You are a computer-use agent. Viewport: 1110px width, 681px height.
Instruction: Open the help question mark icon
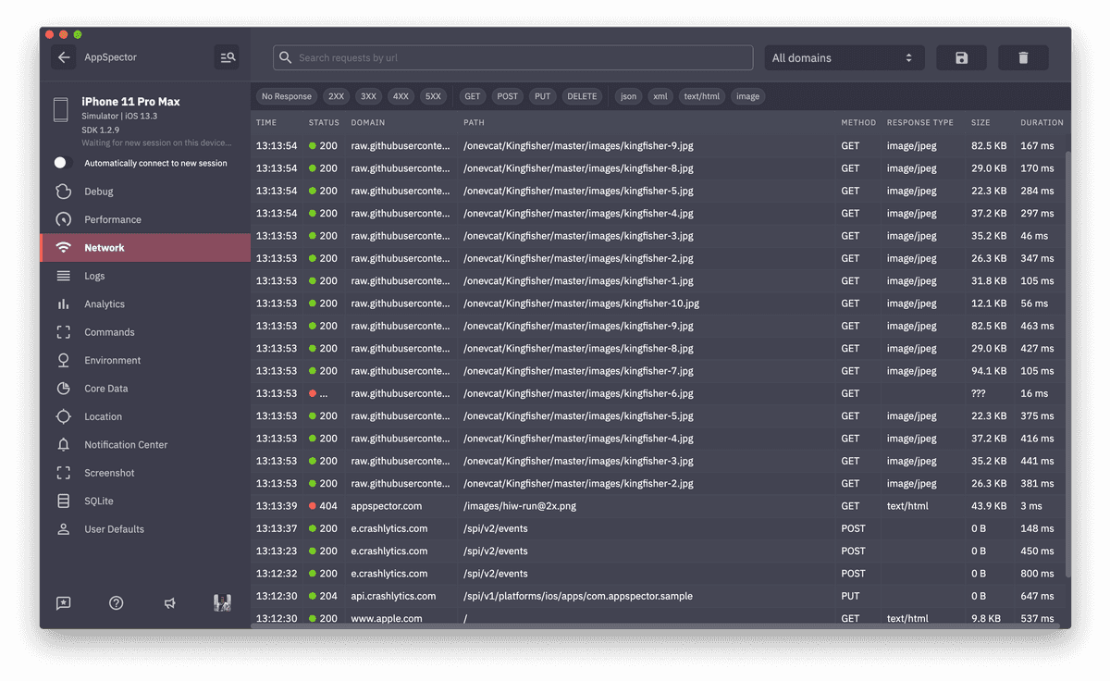point(117,603)
